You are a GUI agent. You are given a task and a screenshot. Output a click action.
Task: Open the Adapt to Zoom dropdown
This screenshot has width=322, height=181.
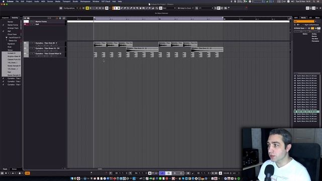186,8
